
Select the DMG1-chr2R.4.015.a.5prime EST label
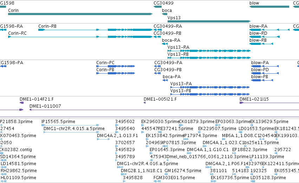[x=74, y=129]
